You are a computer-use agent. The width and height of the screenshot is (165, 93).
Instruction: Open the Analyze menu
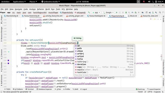[32, 9]
